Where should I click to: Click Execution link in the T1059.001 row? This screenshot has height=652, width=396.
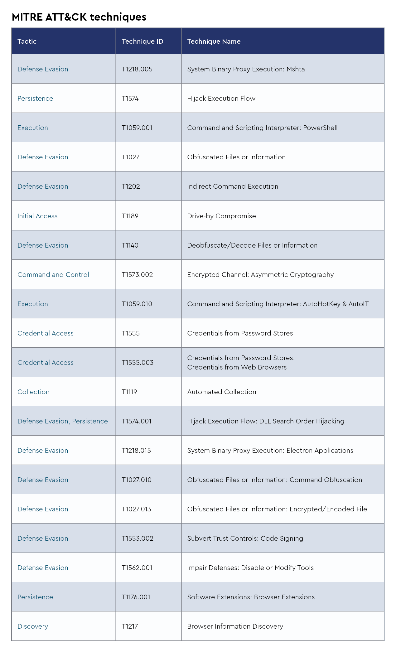33,128
